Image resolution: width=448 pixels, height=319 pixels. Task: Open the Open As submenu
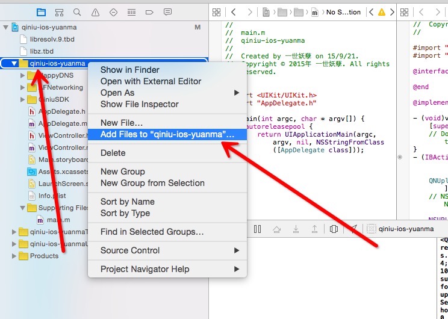click(x=167, y=93)
